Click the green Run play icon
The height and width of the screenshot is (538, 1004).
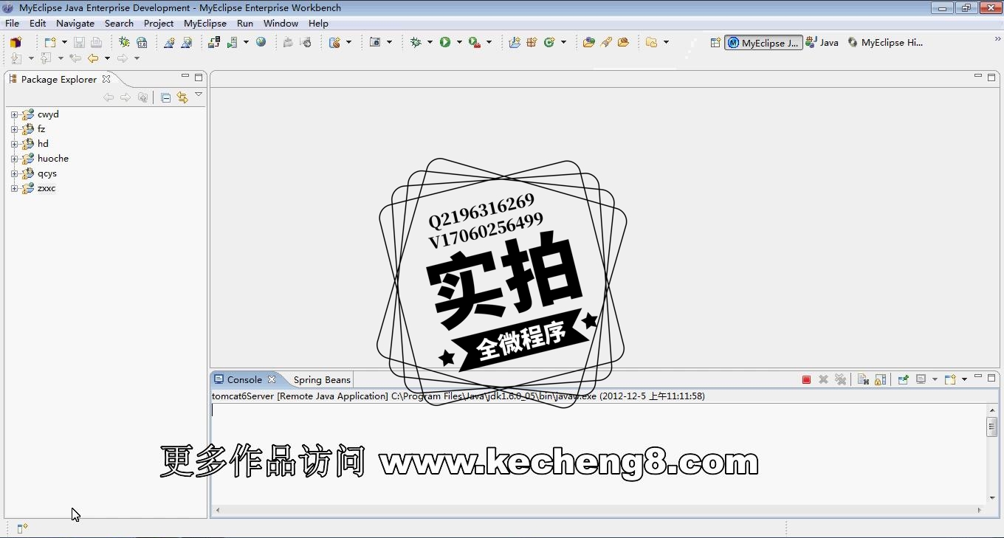pos(445,42)
